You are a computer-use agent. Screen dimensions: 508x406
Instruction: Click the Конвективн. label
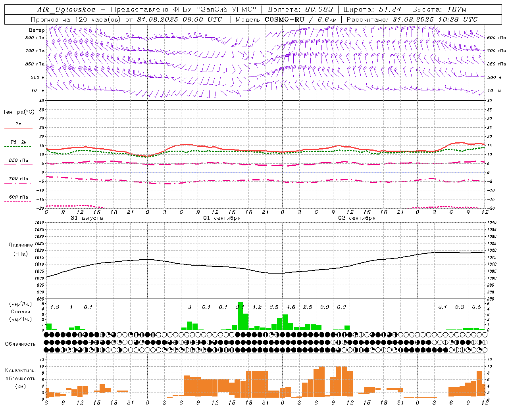(20, 371)
